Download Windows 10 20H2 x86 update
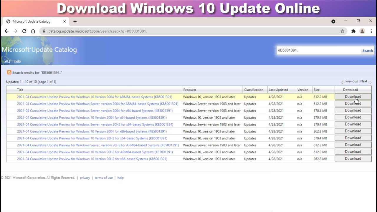Image resolution: width=377 pixels, height=212 pixels. click(353, 158)
